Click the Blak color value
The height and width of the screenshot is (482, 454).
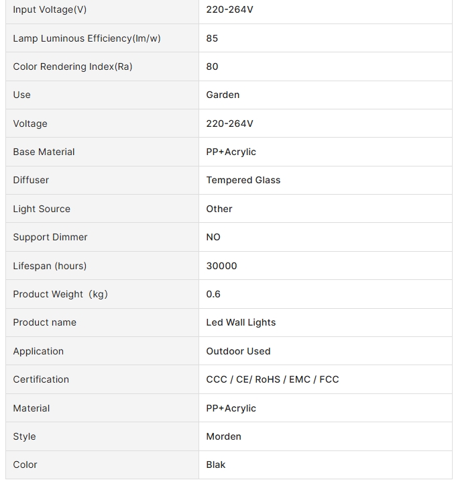216,465
